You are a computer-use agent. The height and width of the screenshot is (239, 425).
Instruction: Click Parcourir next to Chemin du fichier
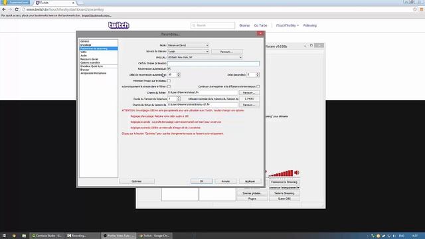click(x=249, y=93)
